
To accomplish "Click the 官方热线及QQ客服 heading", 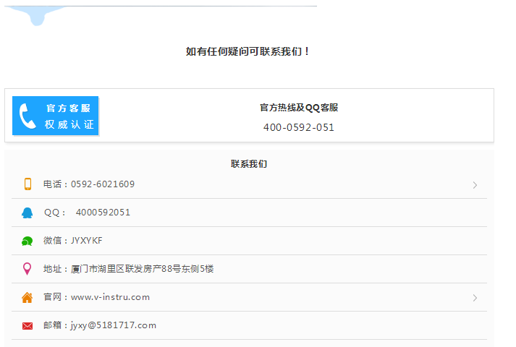I will 299,108.
